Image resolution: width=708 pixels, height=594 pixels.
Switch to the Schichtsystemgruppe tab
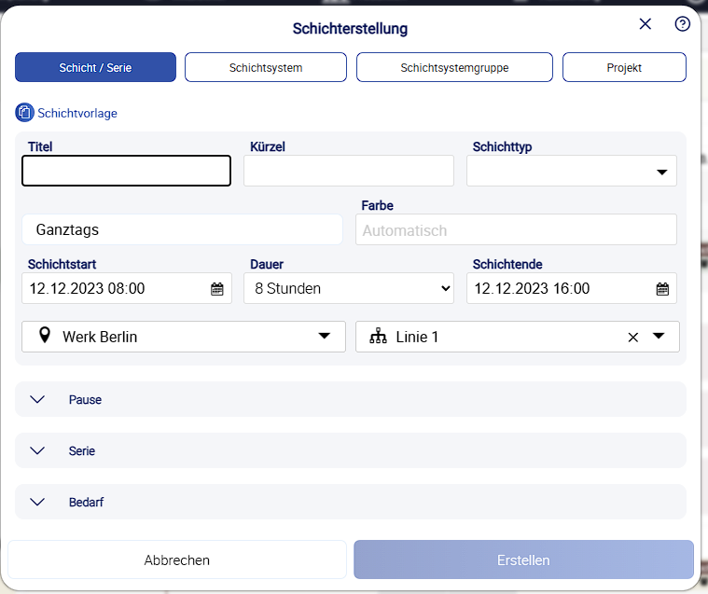click(x=454, y=68)
